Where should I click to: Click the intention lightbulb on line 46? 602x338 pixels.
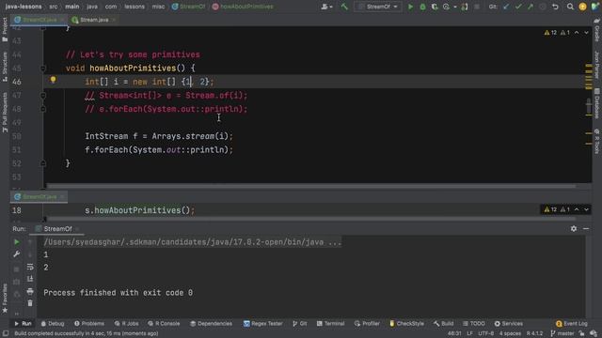pyautogui.click(x=53, y=80)
